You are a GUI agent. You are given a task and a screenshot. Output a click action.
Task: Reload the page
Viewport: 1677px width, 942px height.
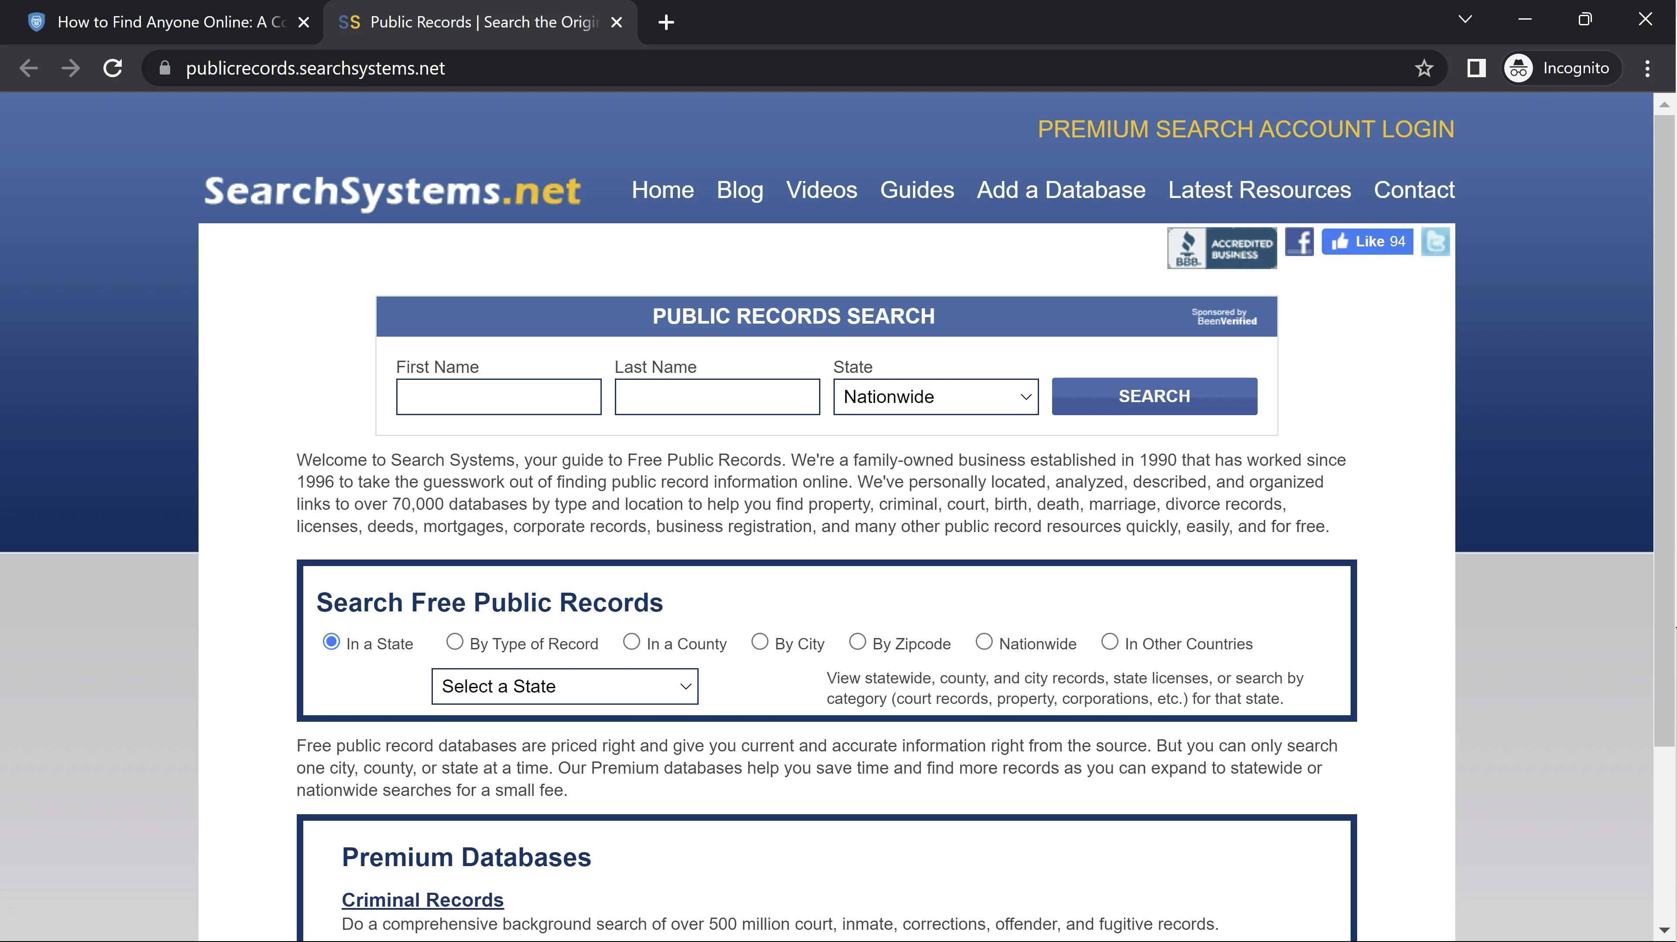113,68
